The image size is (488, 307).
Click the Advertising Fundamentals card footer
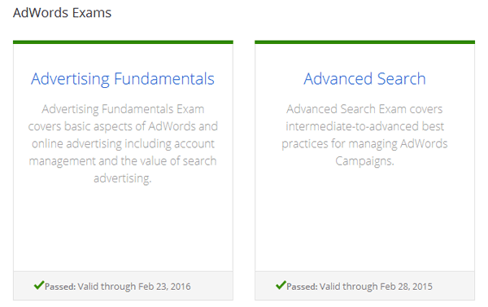pos(123,286)
